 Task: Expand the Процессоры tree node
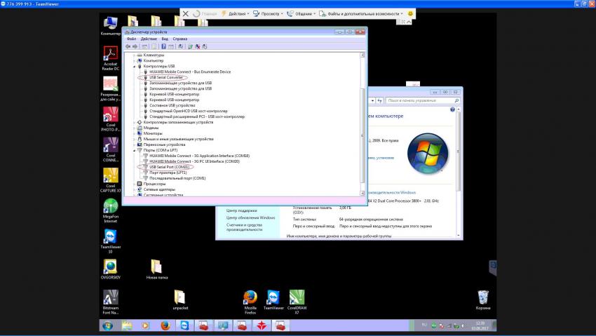point(135,184)
